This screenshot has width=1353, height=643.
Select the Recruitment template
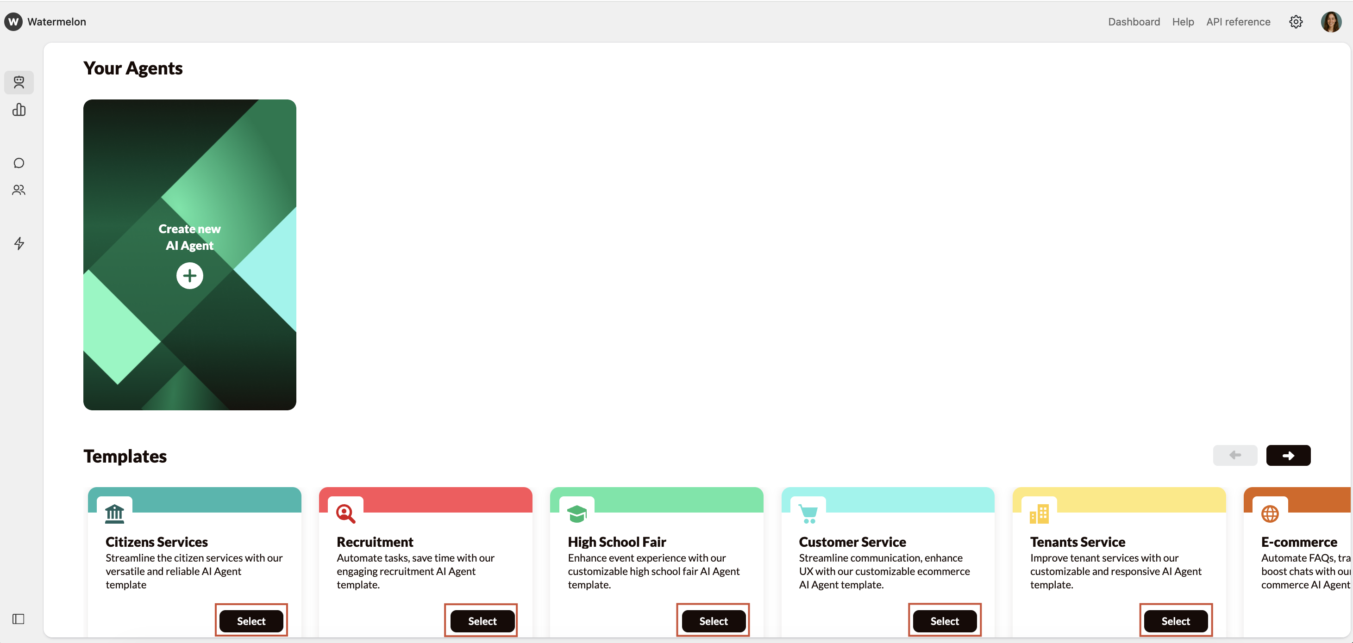(482, 621)
